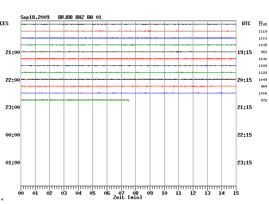Click the DC value 1049
The height and width of the screenshot is (204, 269).
pyautogui.click(x=263, y=80)
